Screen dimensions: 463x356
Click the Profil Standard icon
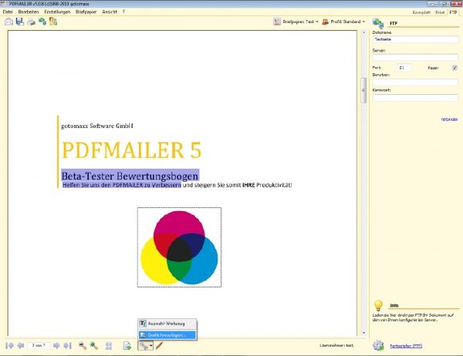pos(325,22)
